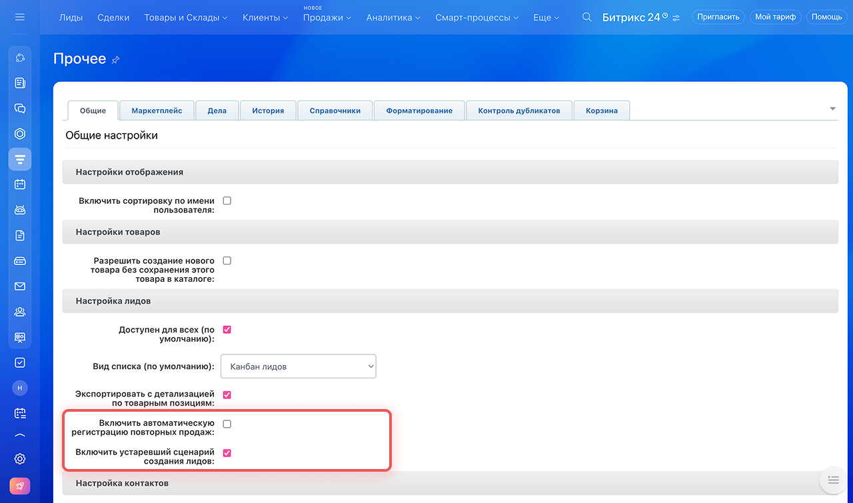Click the Помощь button
Viewport: 853px width, 503px height.
tap(827, 17)
